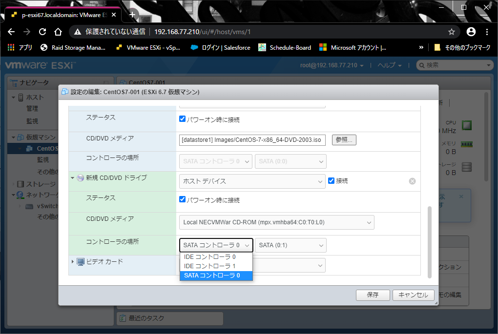Screen dimensions: 498x334
Task: Open the Schedule-Board bookmark
Action: pos(285,48)
